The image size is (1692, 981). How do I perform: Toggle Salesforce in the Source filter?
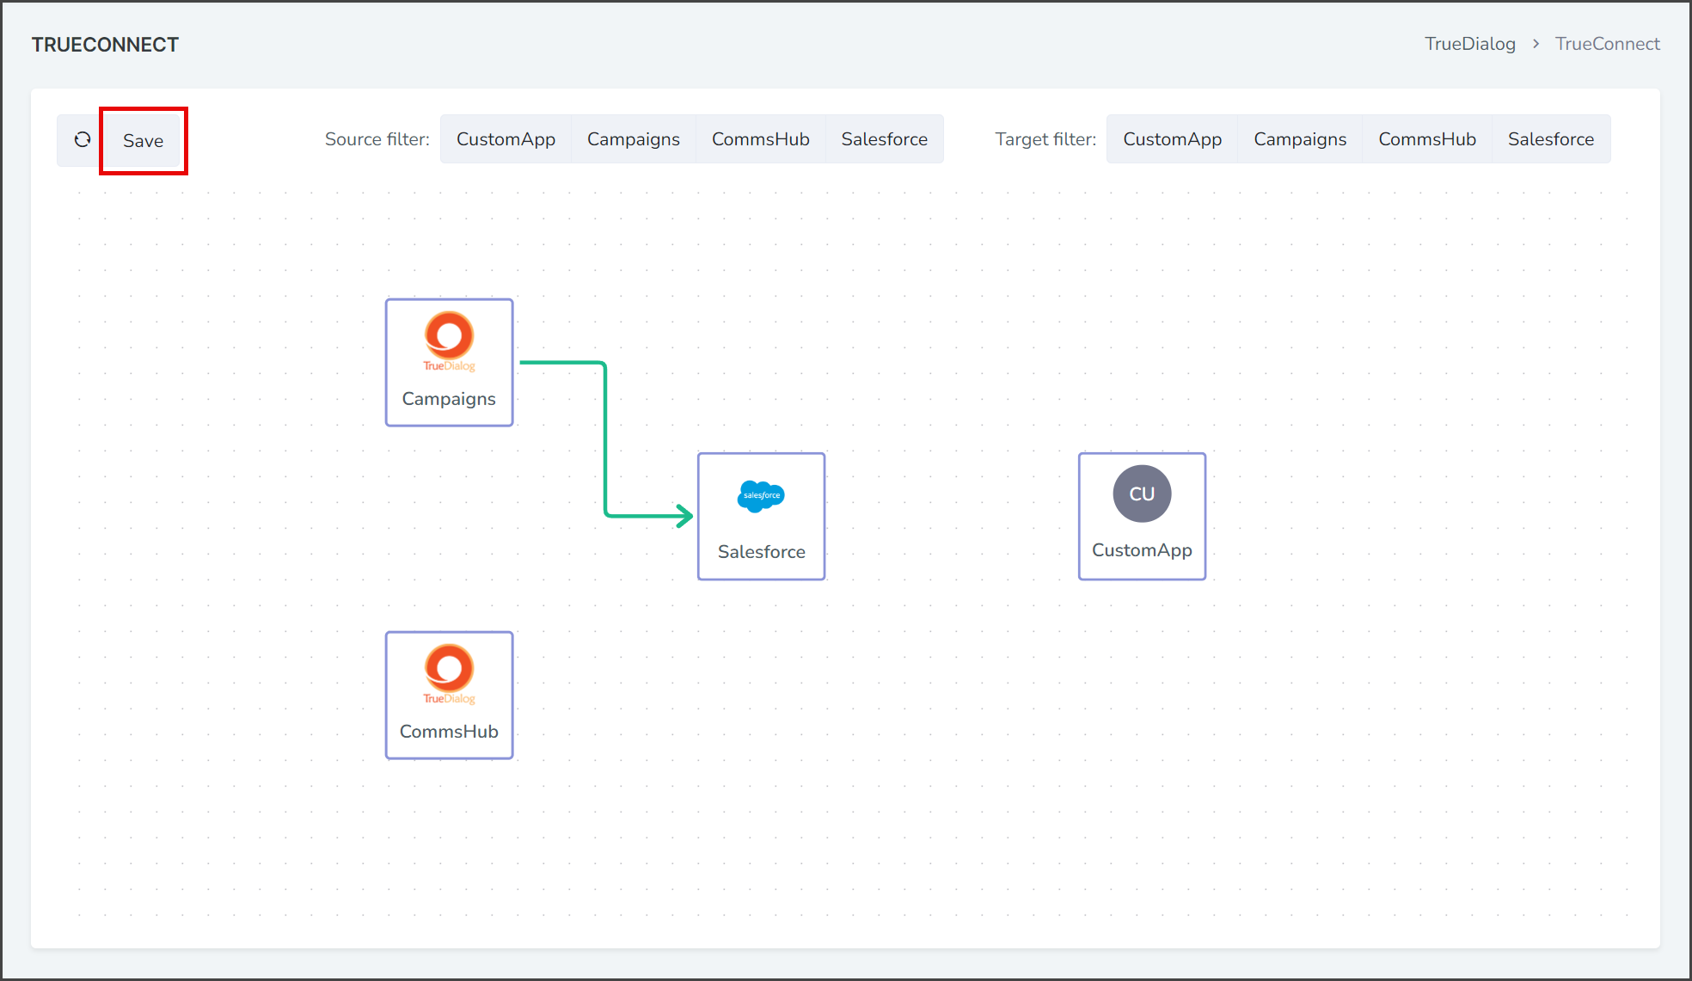885,139
